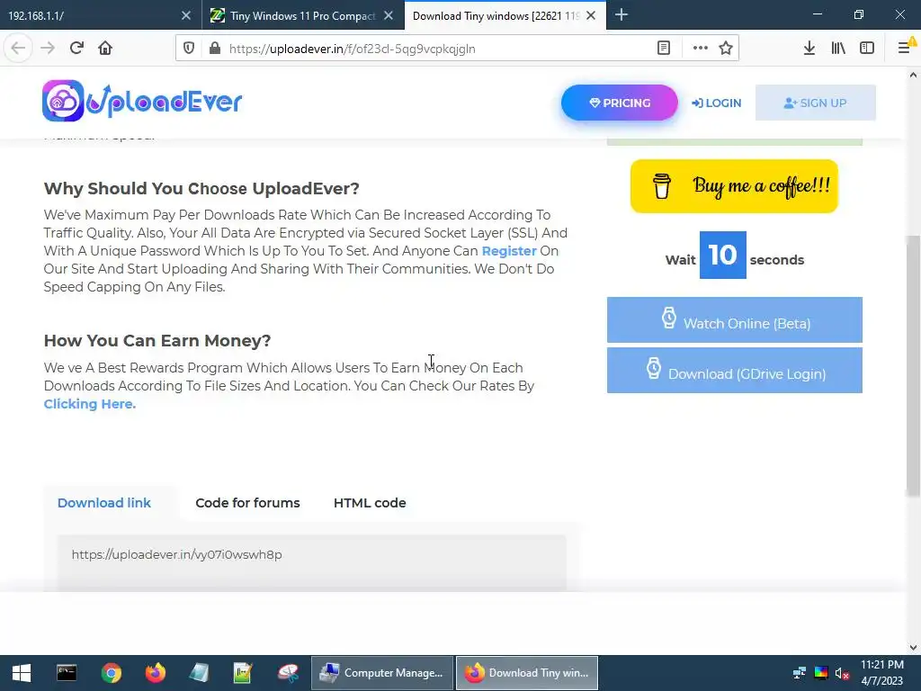Click the scrollbar up arrow
Image resolution: width=921 pixels, height=691 pixels.
(x=913, y=76)
